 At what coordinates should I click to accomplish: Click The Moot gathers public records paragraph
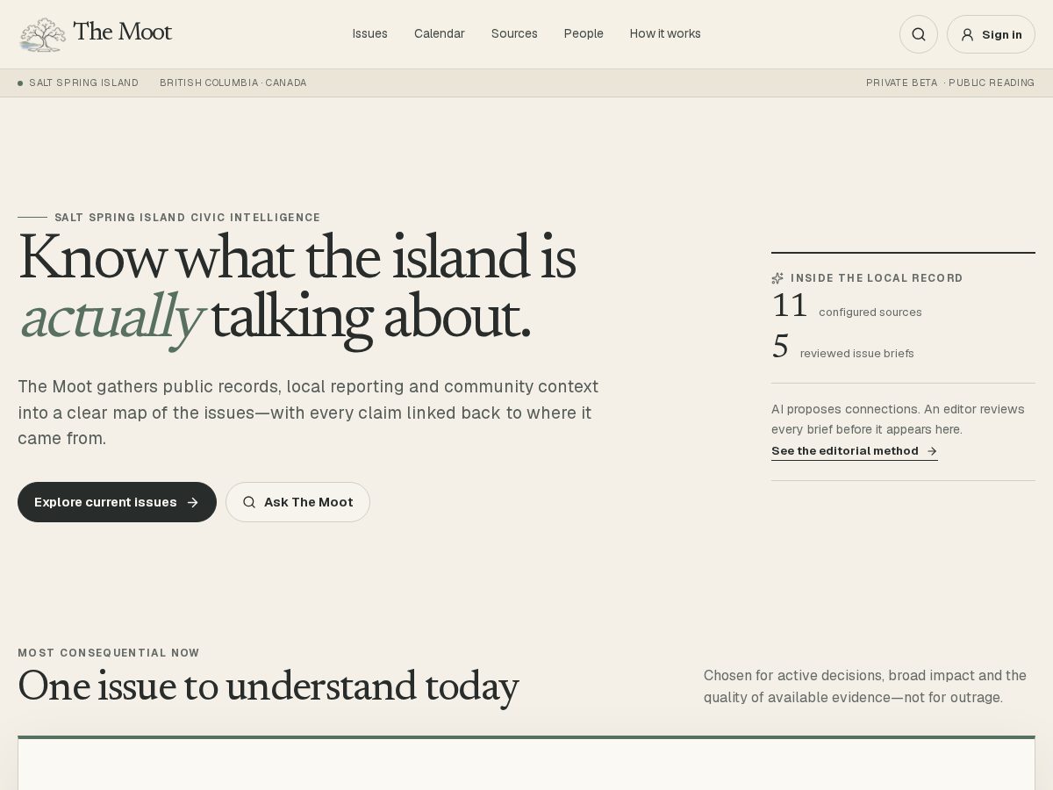click(x=308, y=413)
